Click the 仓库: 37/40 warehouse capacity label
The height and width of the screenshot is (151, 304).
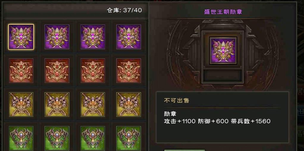click(x=124, y=10)
